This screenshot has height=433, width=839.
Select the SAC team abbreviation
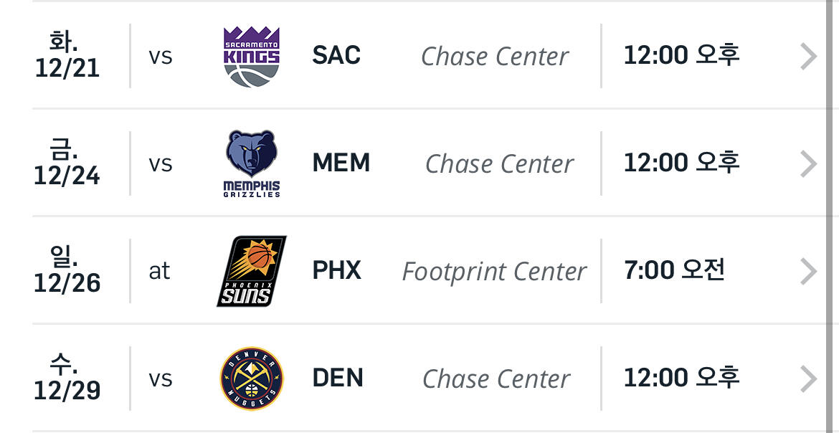336,56
